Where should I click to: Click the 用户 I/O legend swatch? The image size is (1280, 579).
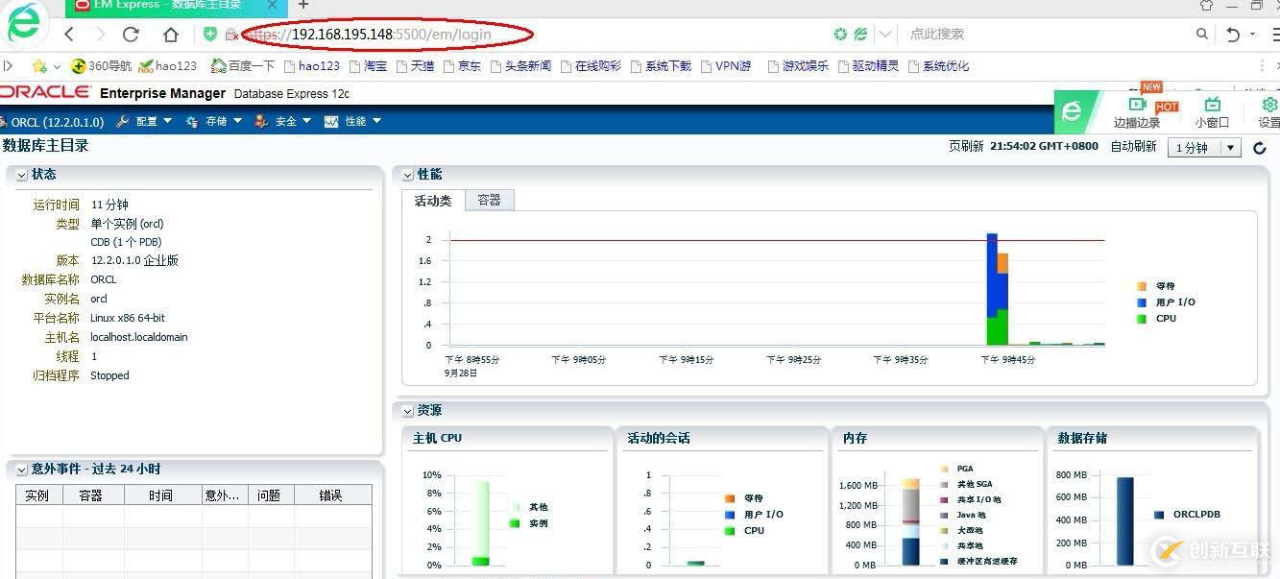[x=1142, y=302]
